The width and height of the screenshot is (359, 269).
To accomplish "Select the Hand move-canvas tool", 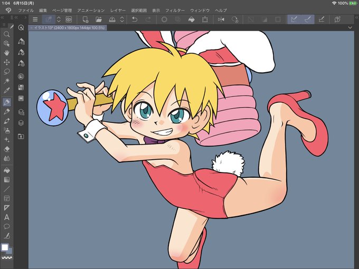I will (7, 53).
